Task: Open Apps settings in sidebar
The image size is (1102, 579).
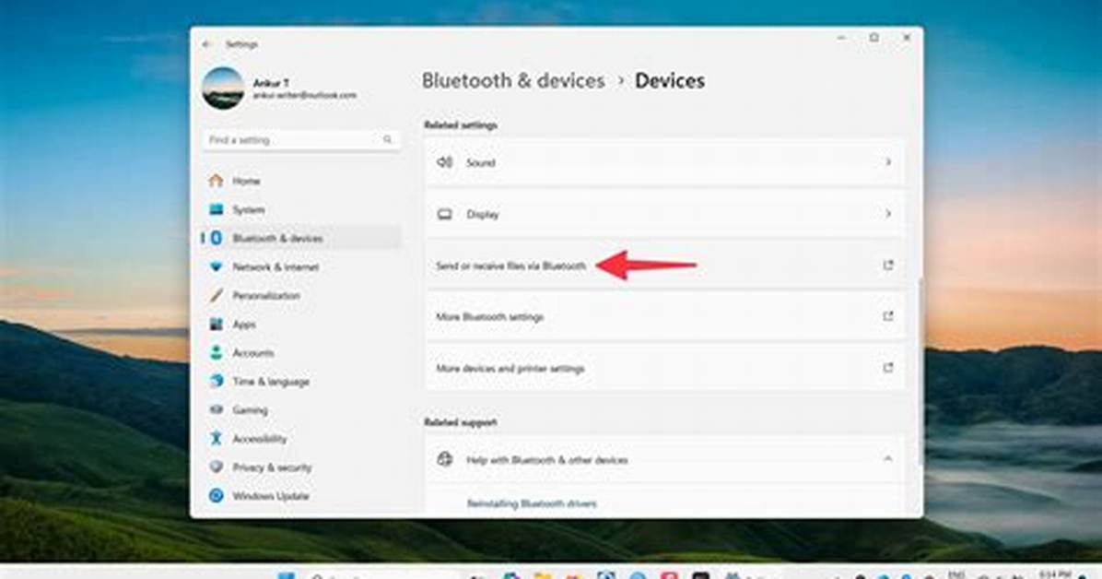Action: 301,325
